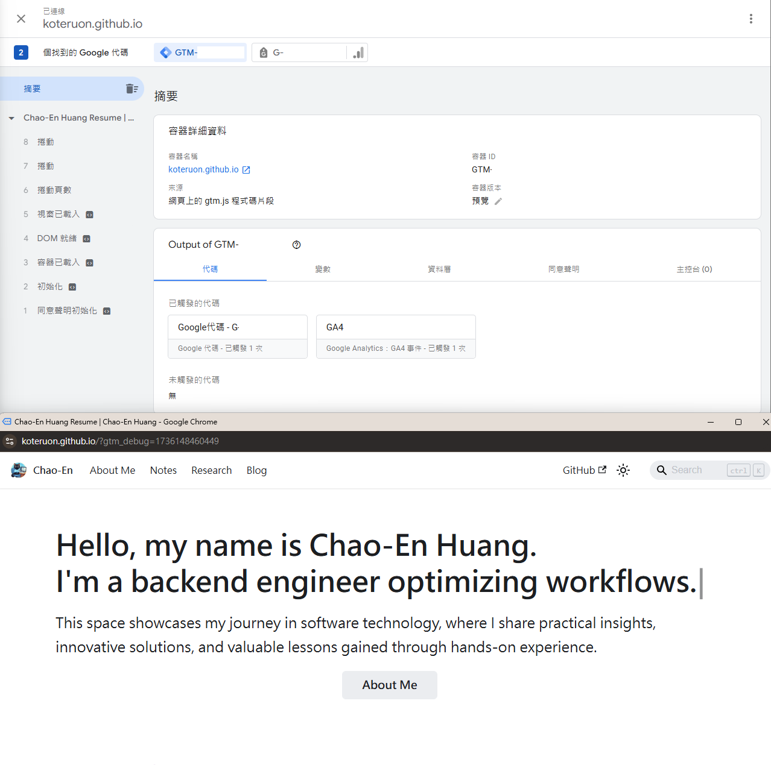Click the GTM container diamond icon
This screenshot has width=771, height=765.
[x=165, y=52]
